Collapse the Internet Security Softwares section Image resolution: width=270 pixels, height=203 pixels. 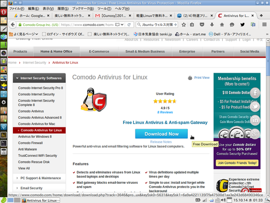click(39, 78)
